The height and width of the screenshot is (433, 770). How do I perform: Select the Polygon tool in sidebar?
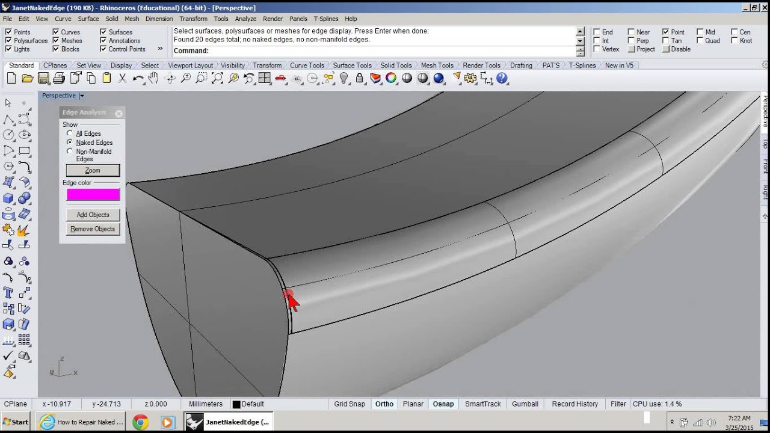click(x=8, y=167)
